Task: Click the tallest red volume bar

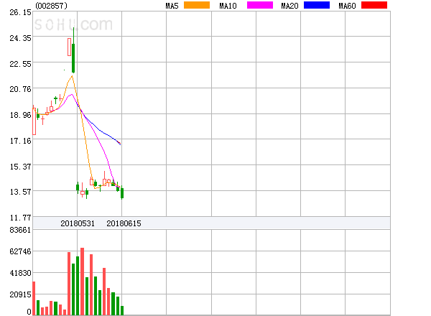Action: click(x=82, y=282)
